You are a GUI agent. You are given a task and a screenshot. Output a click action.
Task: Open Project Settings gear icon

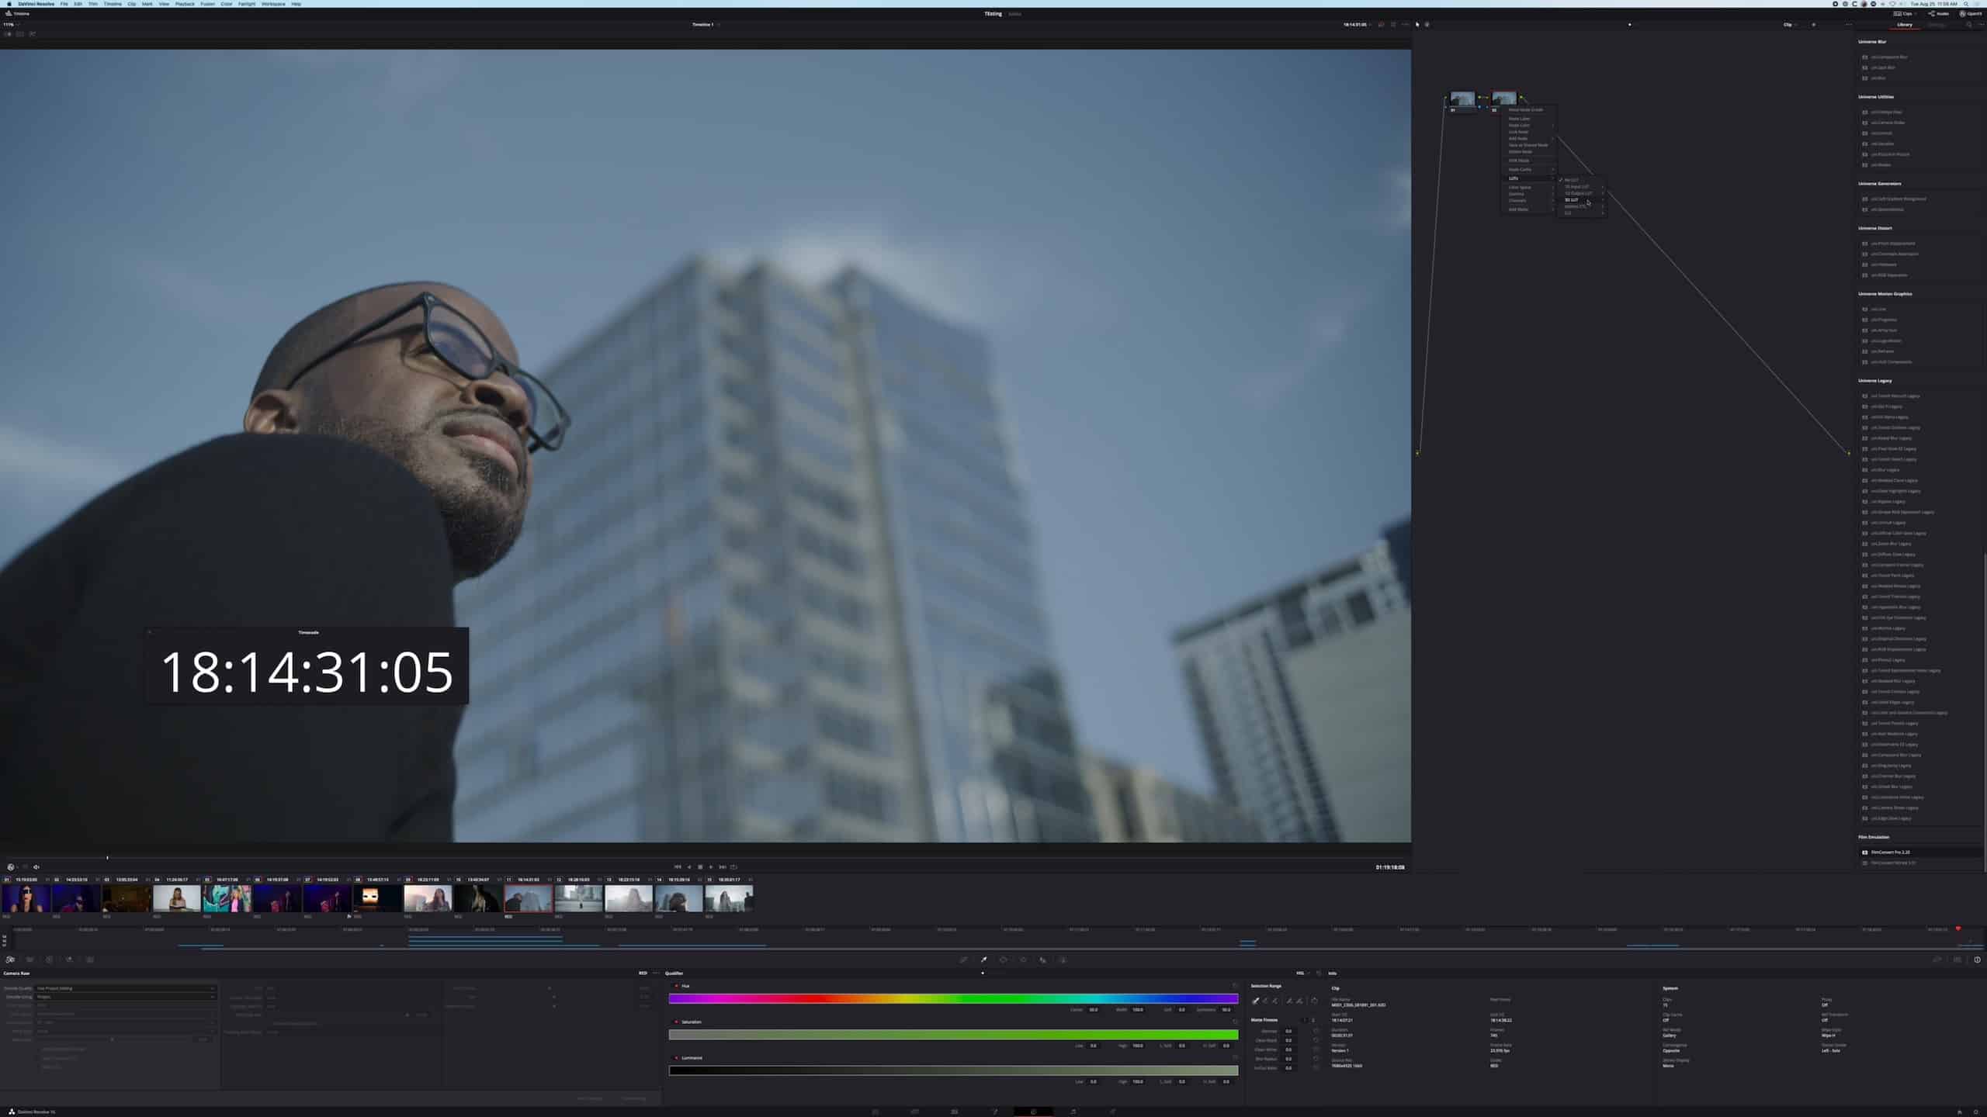[1976, 1112]
